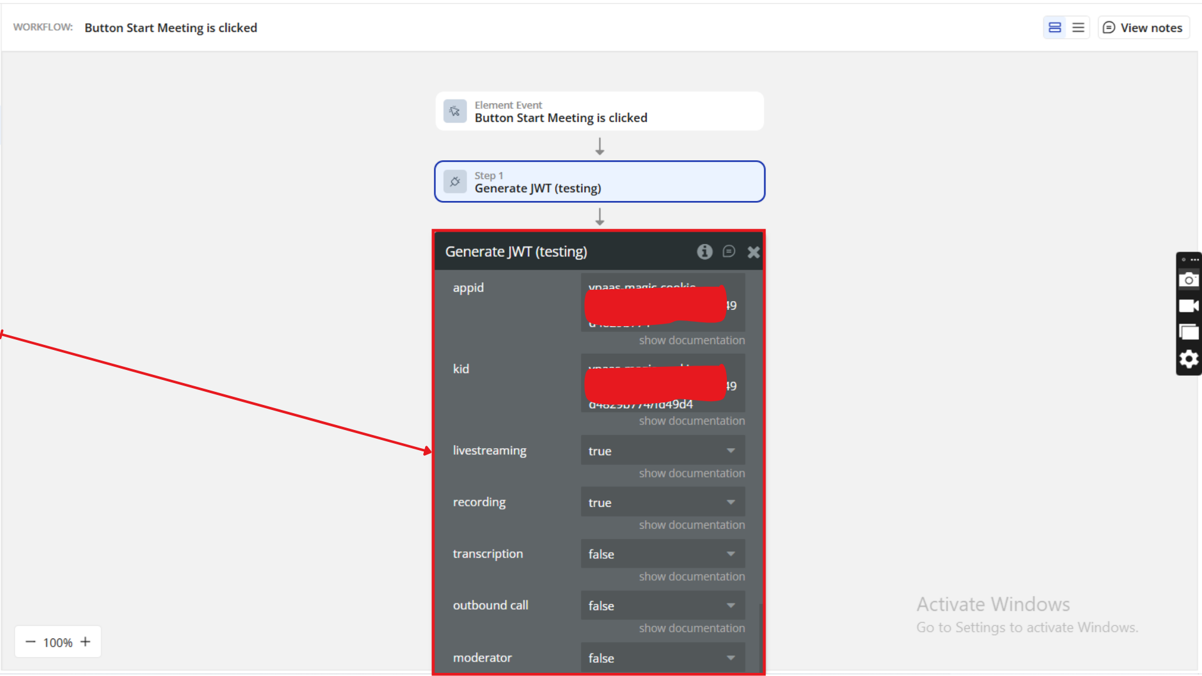This screenshot has width=1202, height=676.
Task: Close the Generate JWT (testing) panel
Action: pyautogui.click(x=753, y=252)
